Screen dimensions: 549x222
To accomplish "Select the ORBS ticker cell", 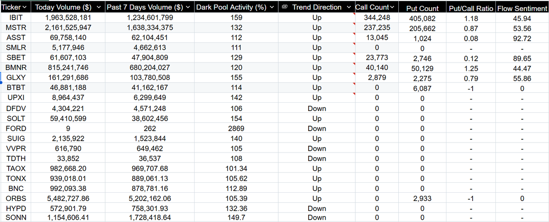I will point(16,199).
